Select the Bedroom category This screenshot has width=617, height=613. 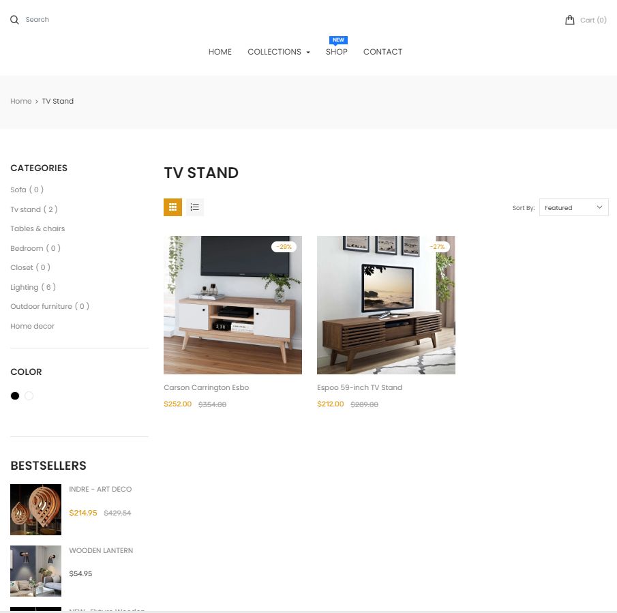tap(35, 248)
